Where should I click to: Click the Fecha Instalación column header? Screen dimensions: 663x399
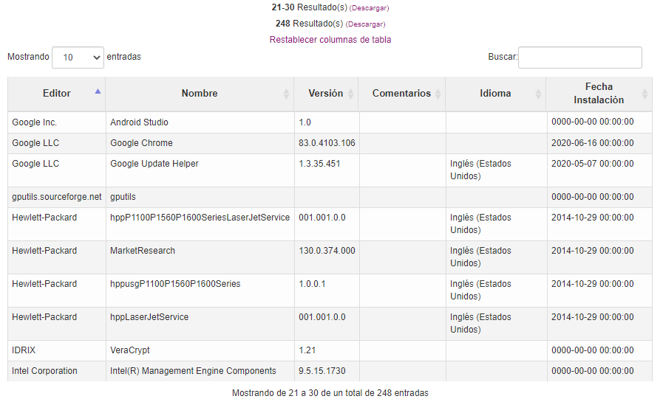click(x=599, y=94)
